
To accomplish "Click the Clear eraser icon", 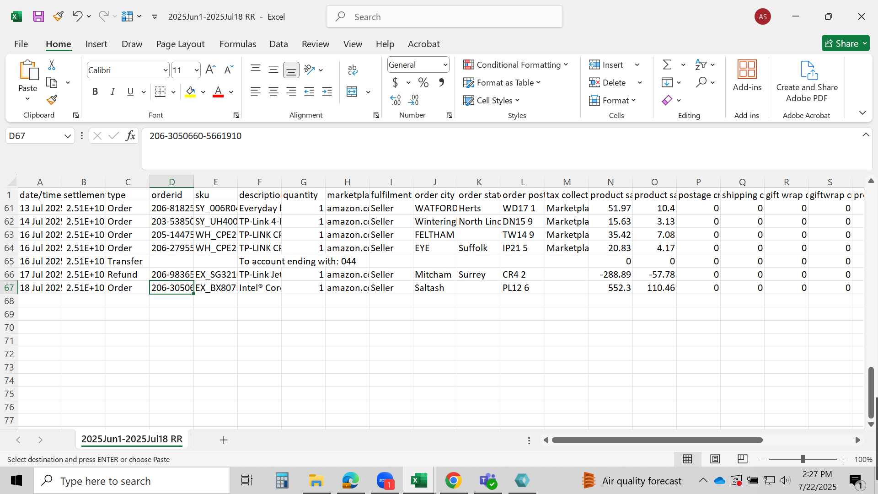I will coord(667,100).
